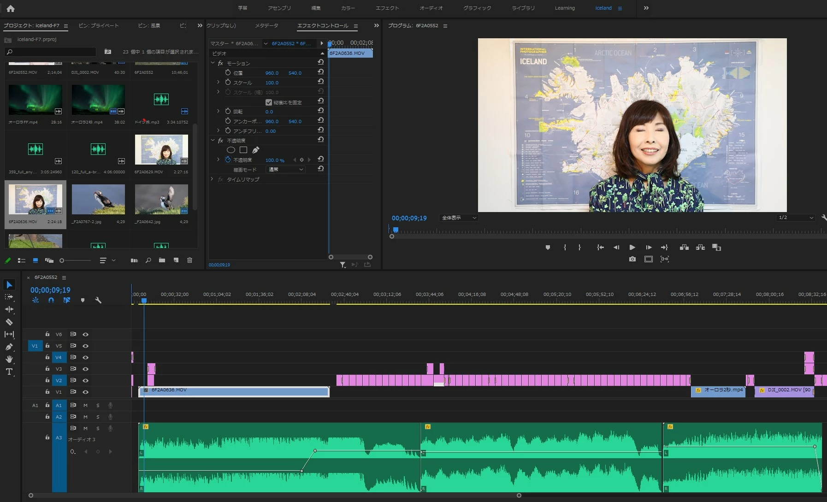827x502 pixels.
Task: Select the Type tool
Action: [9, 372]
